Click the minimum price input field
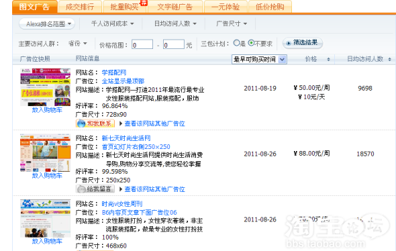 (x=142, y=44)
